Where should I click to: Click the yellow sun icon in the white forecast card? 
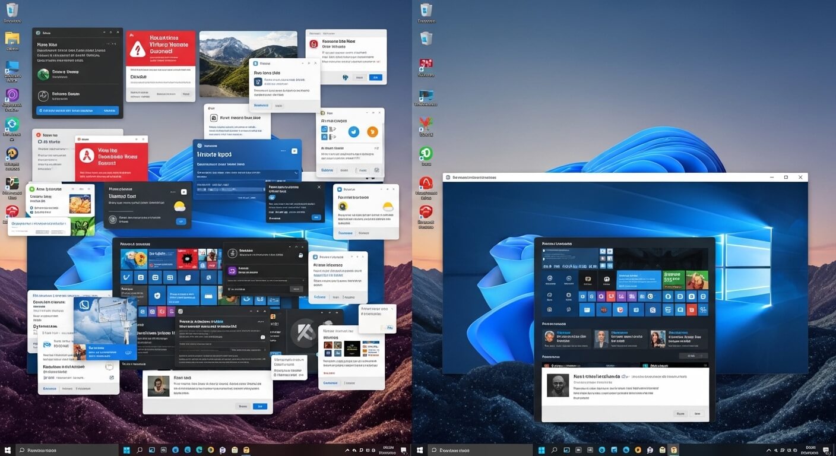coord(388,206)
